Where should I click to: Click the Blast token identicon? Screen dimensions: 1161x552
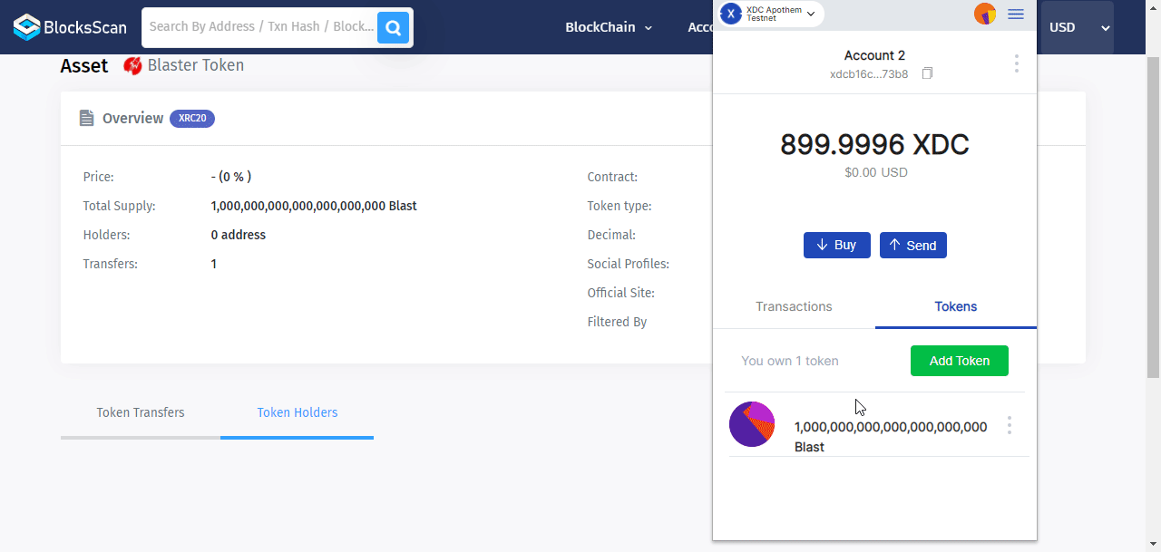(x=752, y=424)
